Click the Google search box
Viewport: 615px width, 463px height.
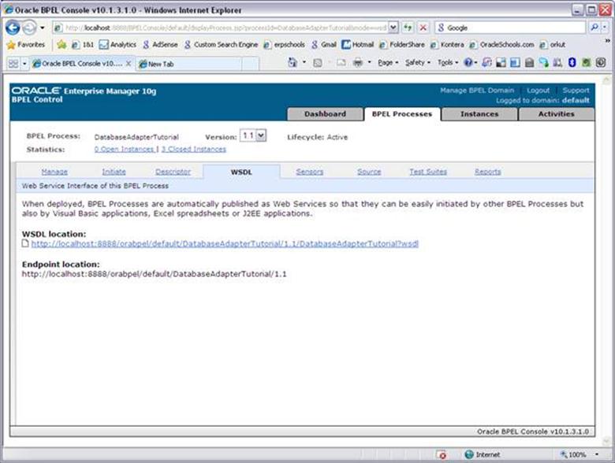tap(510, 28)
